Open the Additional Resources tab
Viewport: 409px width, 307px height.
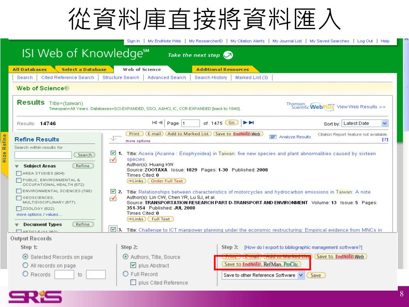[x=222, y=70]
